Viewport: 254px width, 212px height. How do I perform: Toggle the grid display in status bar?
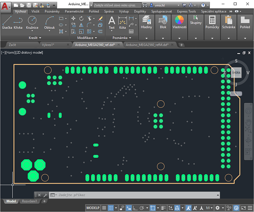(x=104, y=208)
